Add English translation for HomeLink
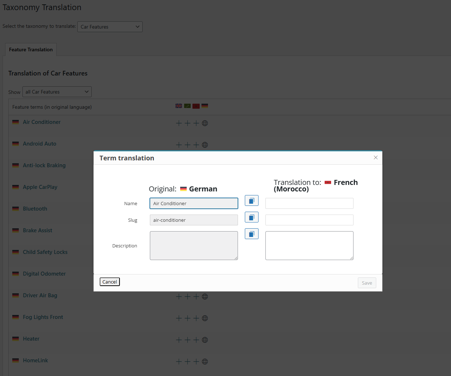 tap(179, 362)
